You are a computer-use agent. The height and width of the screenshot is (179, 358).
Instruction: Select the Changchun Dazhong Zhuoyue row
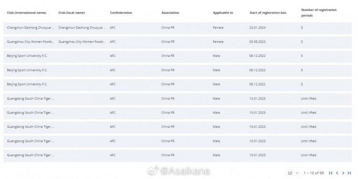[178, 28]
